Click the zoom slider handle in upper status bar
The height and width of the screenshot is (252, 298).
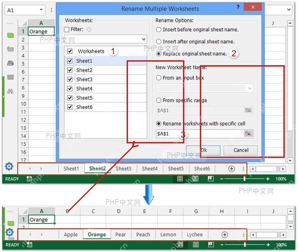(245, 179)
